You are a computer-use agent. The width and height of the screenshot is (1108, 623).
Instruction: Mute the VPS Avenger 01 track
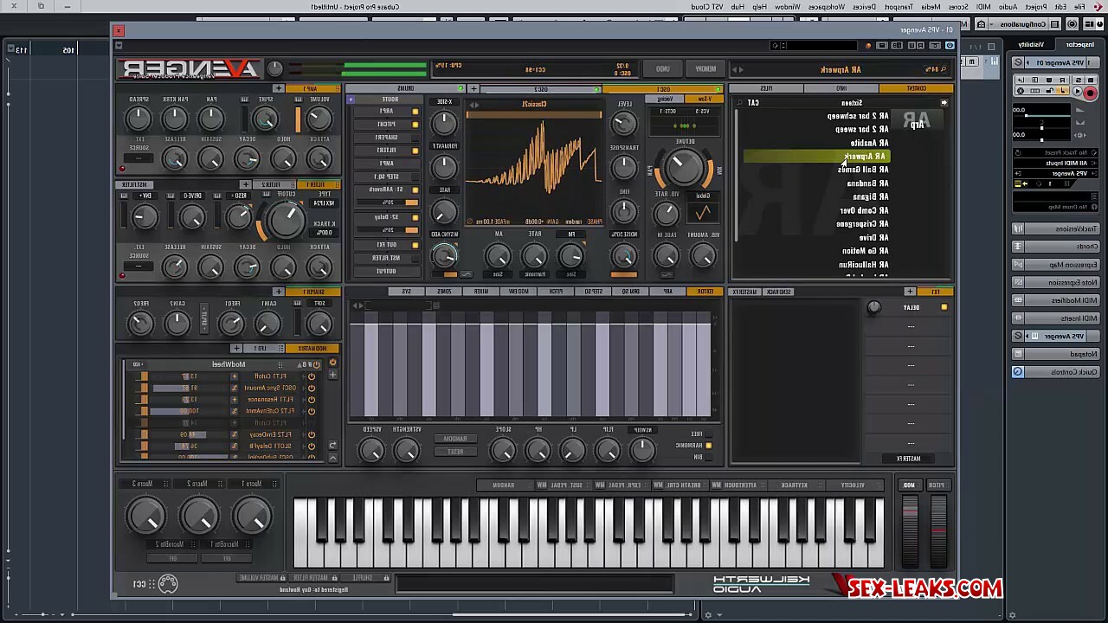pyautogui.click(x=1091, y=80)
